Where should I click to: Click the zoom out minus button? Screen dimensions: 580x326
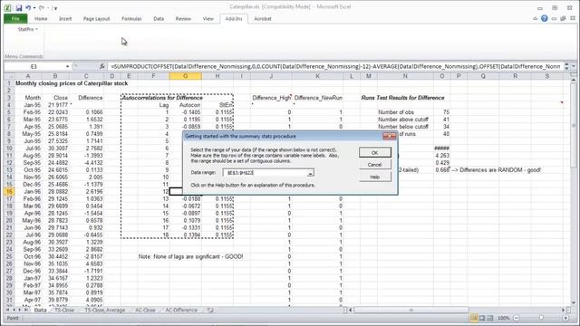tap(517, 318)
